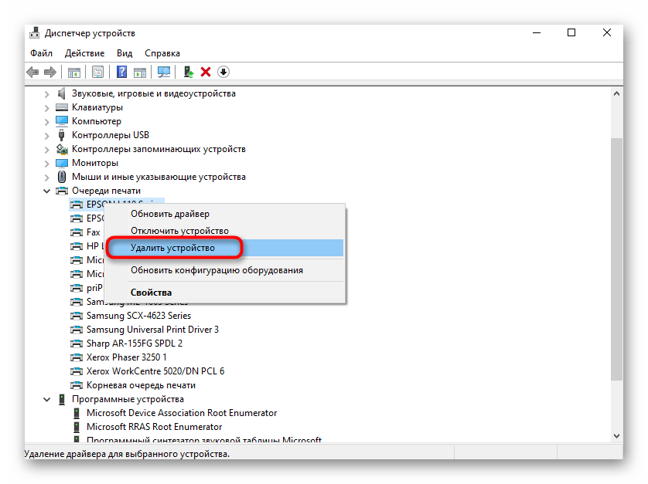This screenshot has width=648, height=484.
Task: Select Корневая очередь печати entry
Action: [x=141, y=385]
